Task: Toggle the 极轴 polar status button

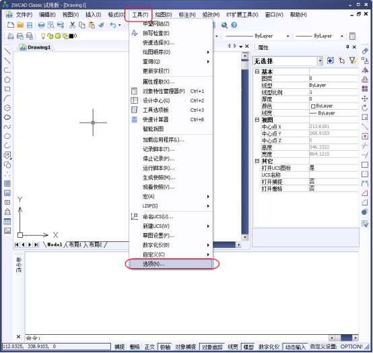Action: pos(165,347)
